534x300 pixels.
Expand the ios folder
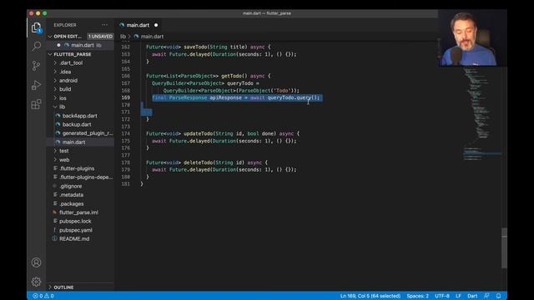pos(55,98)
